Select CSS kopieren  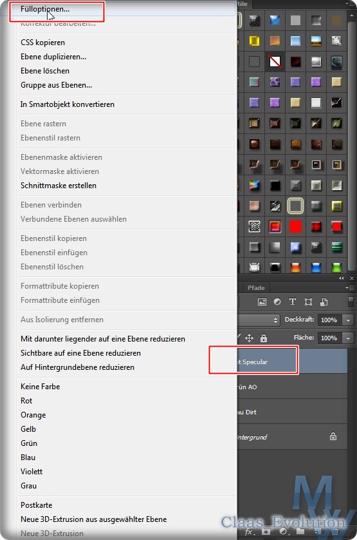[42, 43]
